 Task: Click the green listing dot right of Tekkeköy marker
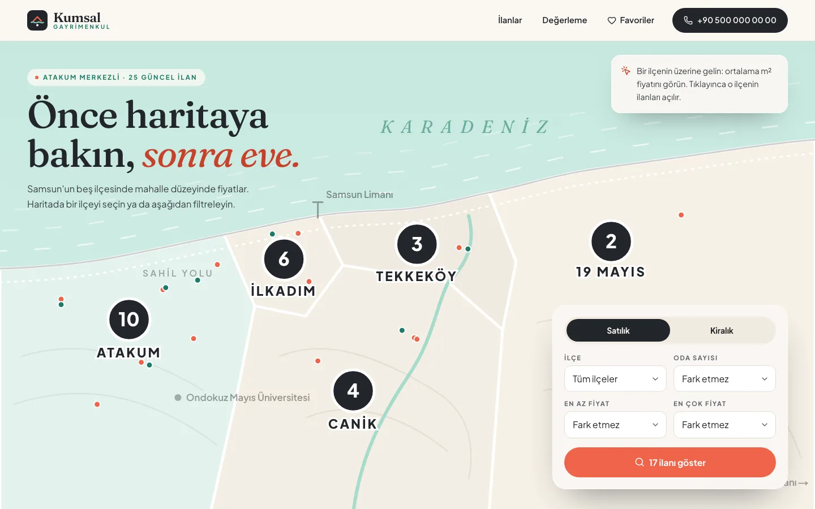pyautogui.click(x=468, y=249)
